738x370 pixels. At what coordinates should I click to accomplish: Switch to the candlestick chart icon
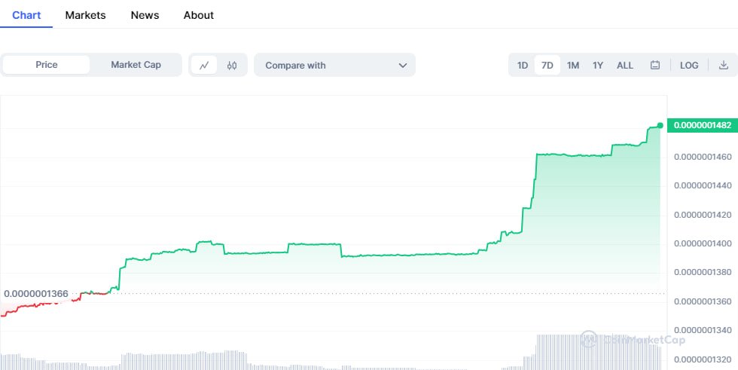point(232,65)
